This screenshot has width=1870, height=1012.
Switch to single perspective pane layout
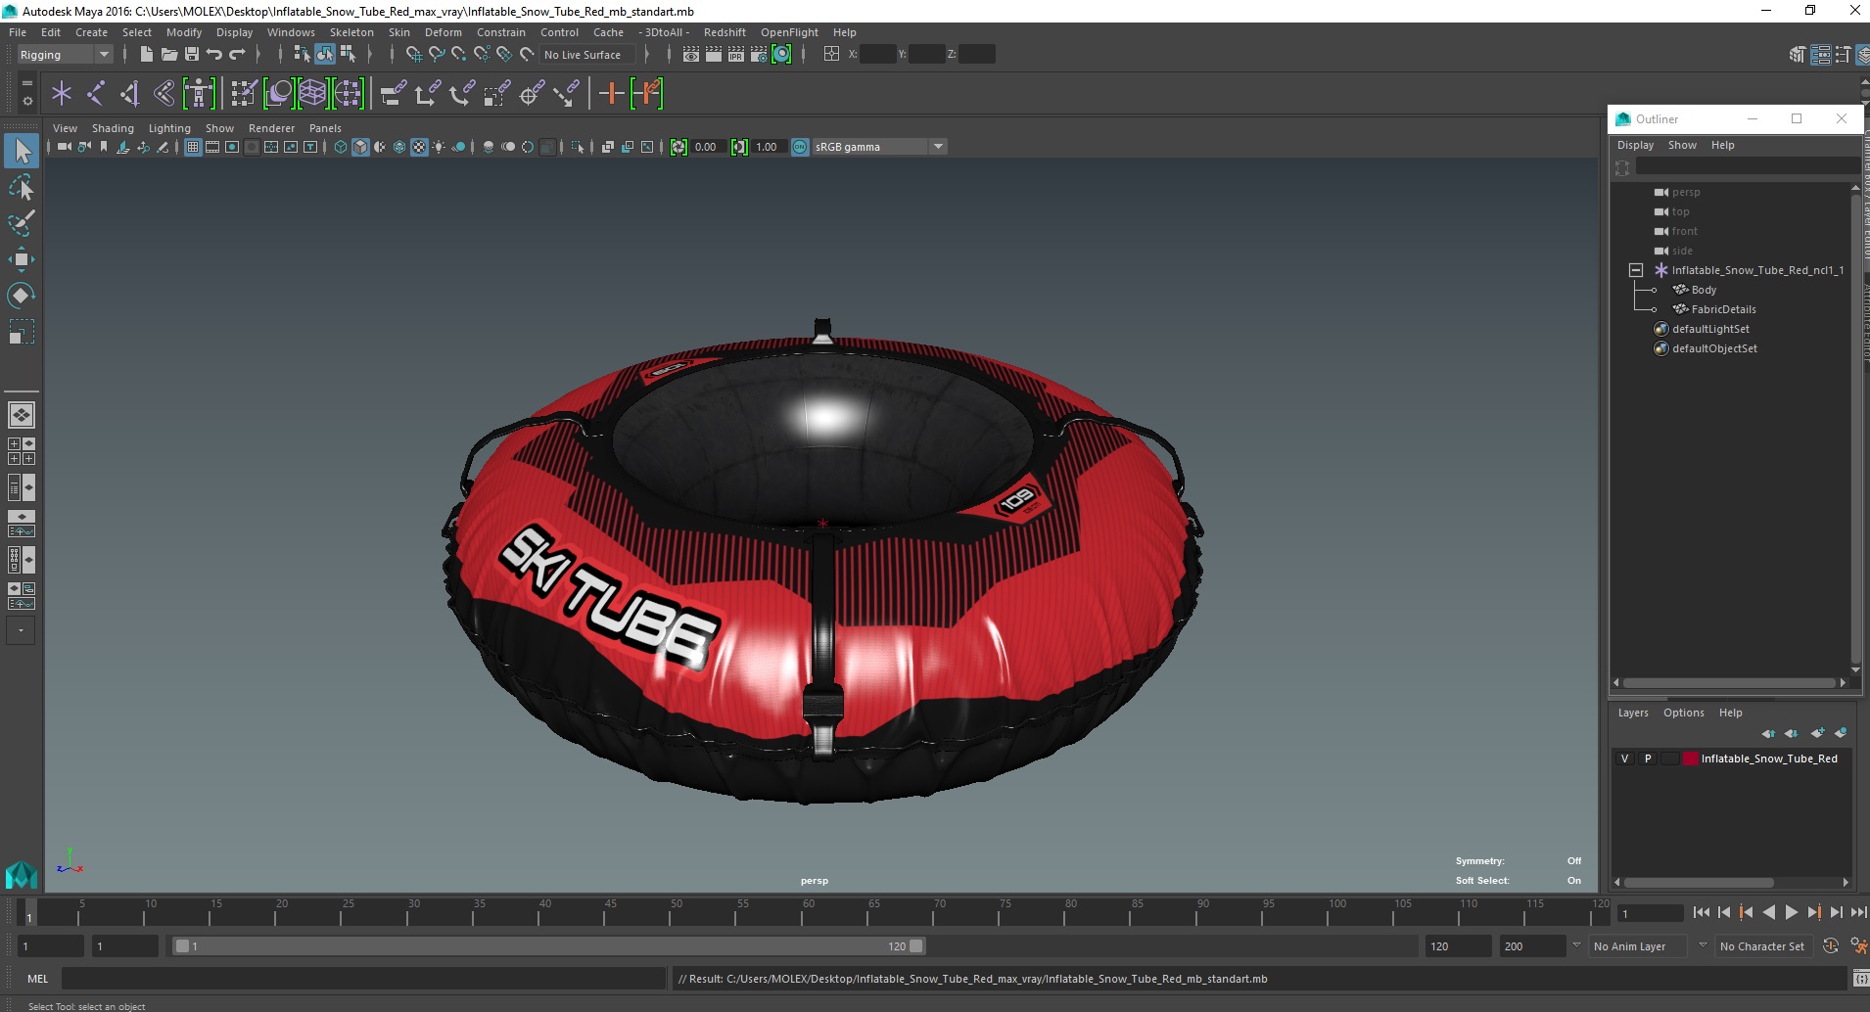(x=22, y=415)
